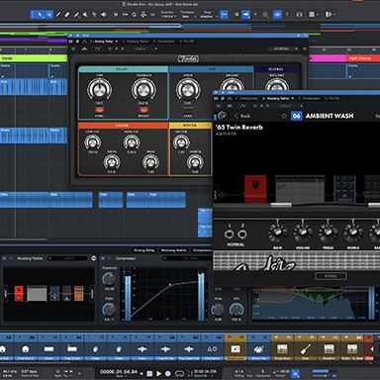
Task: Toggle the LFO Sync button
Action: click(x=188, y=110)
